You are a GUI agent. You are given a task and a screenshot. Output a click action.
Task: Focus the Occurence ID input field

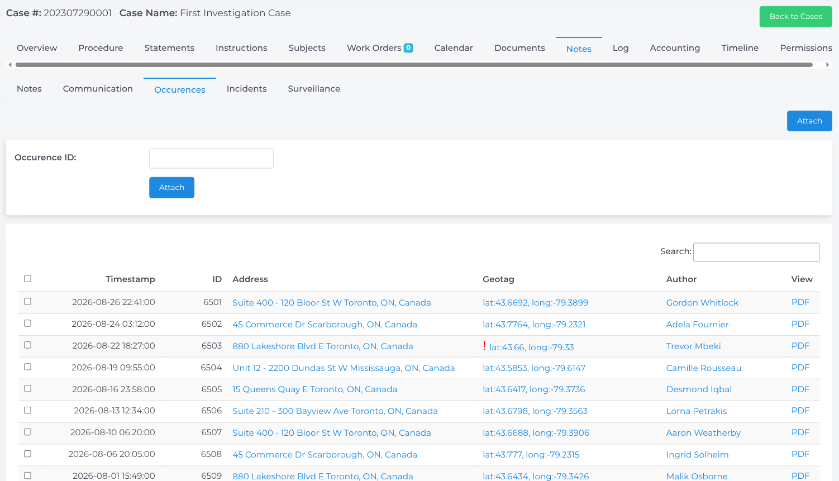click(x=211, y=159)
